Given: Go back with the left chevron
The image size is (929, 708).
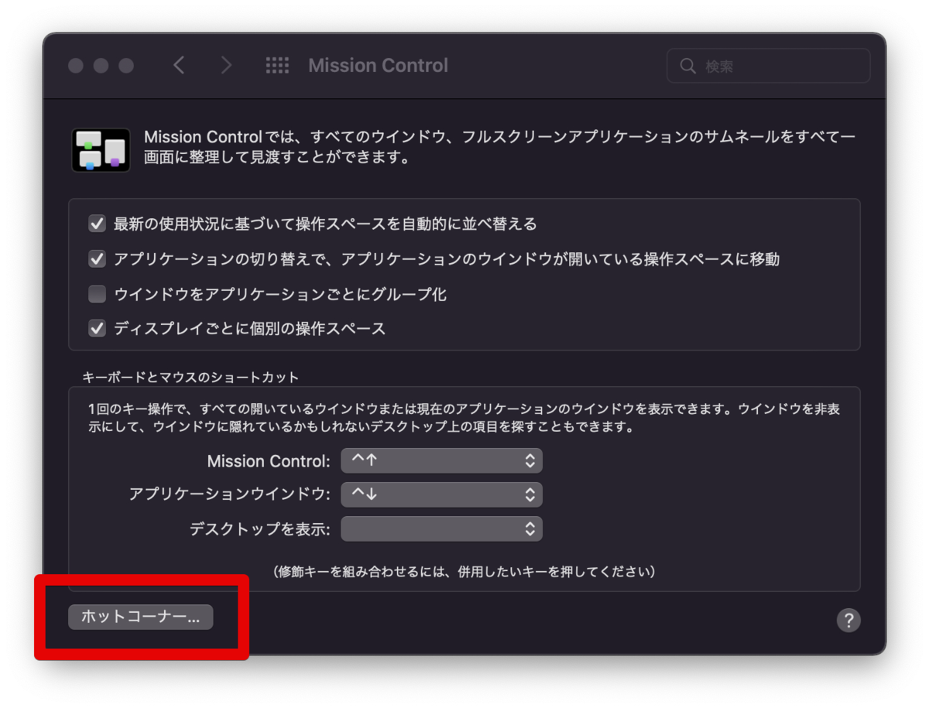Looking at the screenshot, I should pyautogui.click(x=179, y=66).
